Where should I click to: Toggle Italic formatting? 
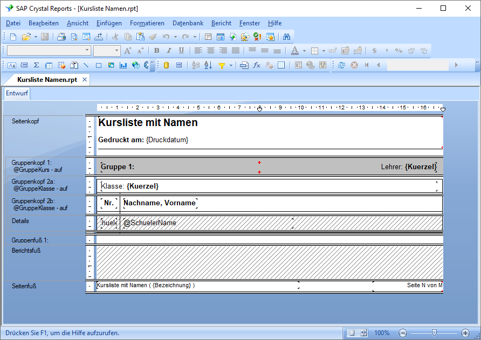click(x=169, y=51)
